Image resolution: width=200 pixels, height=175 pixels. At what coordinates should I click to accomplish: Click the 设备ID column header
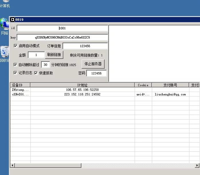point(20,85)
